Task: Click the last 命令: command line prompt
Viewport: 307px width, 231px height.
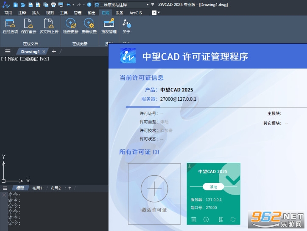Action: click(x=14, y=223)
